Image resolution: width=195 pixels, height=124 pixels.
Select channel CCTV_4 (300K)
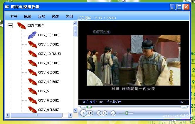coord(49,72)
